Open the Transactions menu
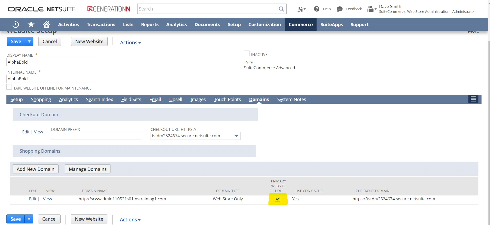Viewport: 490px width, 225px height. click(101, 24)
